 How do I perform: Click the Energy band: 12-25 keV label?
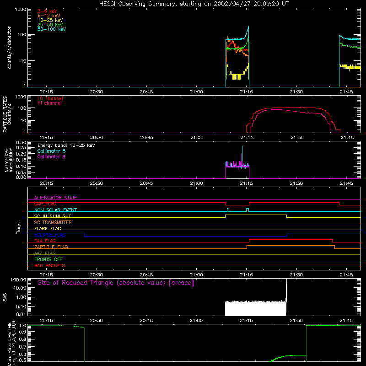pos(66,145)
